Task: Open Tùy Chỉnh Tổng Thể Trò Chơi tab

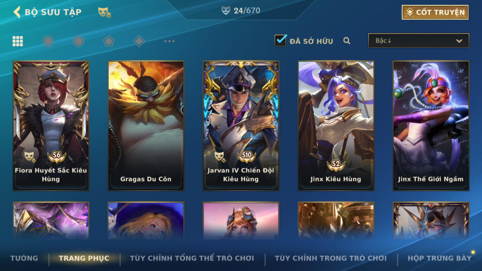Action: tap(192, 258)
